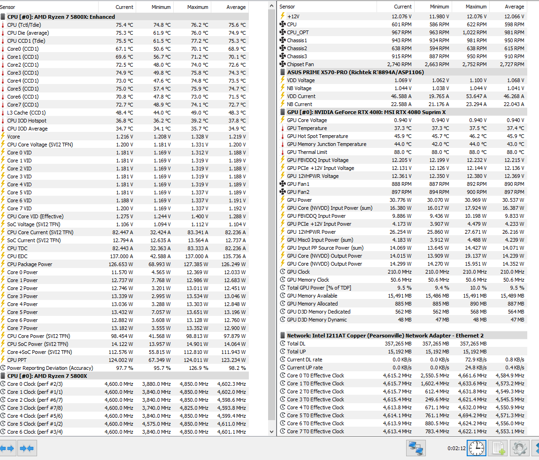
Task: Click the left panel scrollbar down arrow
Action: point(271,432)
